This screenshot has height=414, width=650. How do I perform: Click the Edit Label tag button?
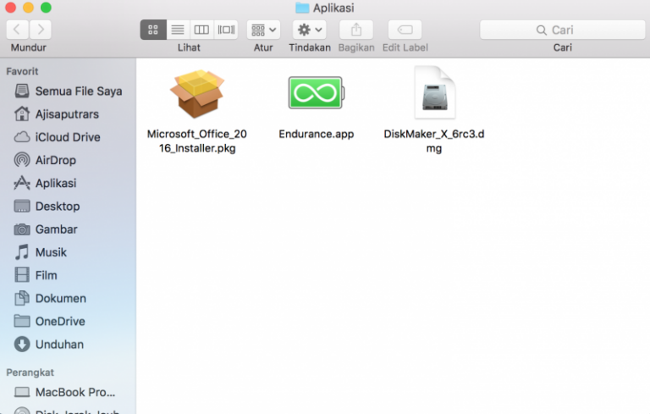pos(405,30)
